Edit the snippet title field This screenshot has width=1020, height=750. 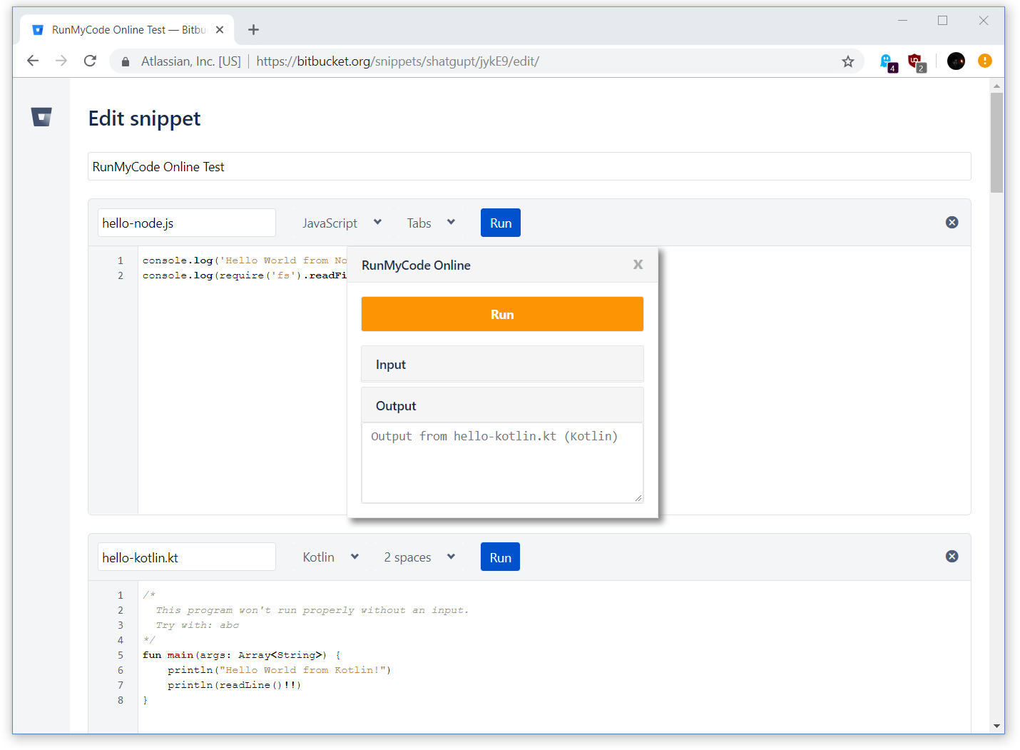pyautogui.click(x=529, y=166)
